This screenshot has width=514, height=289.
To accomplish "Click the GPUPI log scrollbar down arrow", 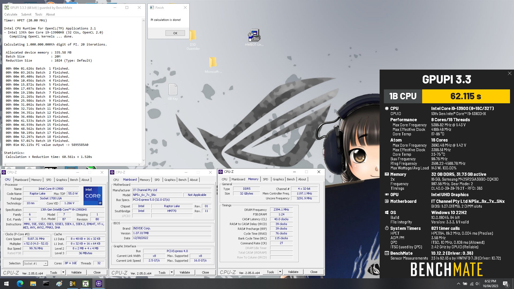I will coord(143,161).
